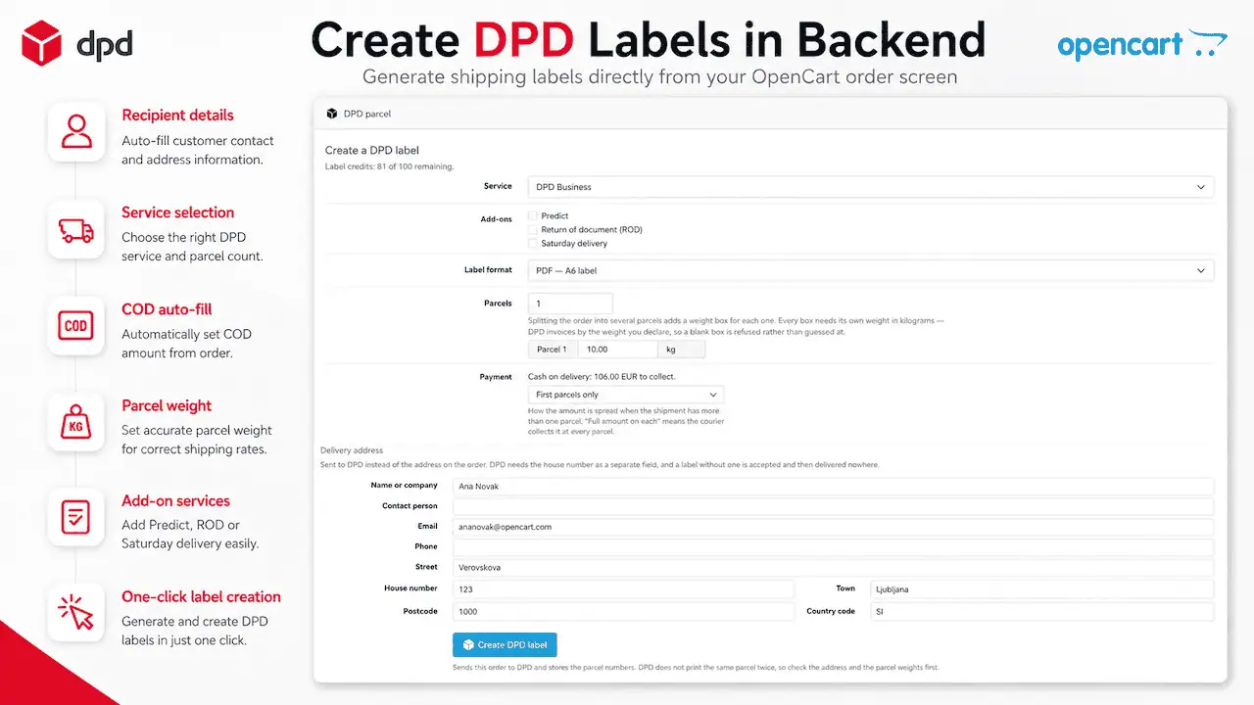Screen dimensions: 1254x705
Task: Click the Parcels count input field
Action: pos(570,304)
